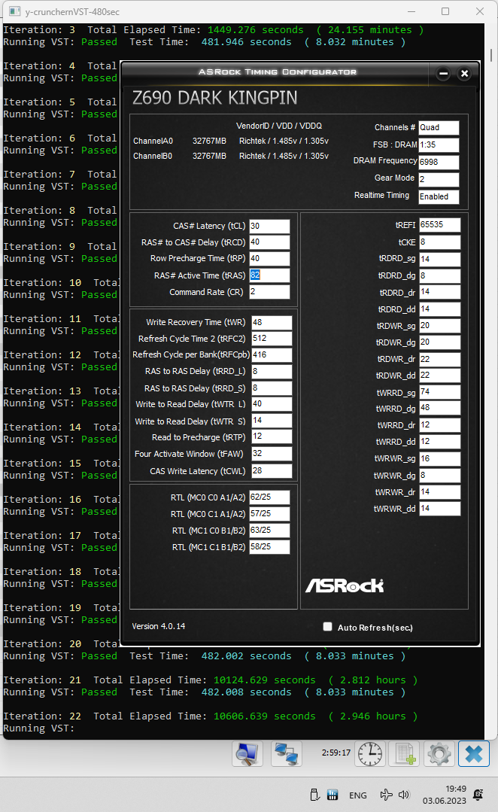Click the tRRD_S value field

click(272, 388)
